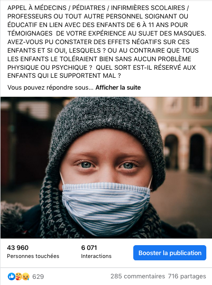Viewport: 212px width, 285px height.
Task: Open the 716 partages link
Action: point(187,276)
